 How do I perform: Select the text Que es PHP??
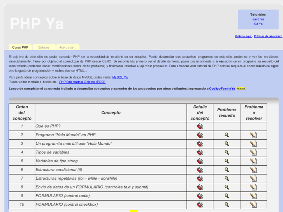point(48,126)
